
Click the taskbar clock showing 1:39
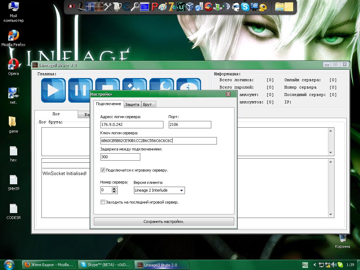click(x=351, y=265)
